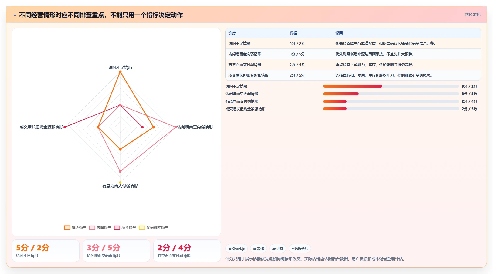
Task: Click progress value 2分 / 4分 at bar end
Action: pos(469,101)
